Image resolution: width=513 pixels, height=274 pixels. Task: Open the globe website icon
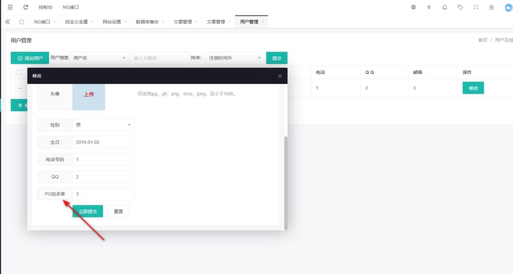[413, 7]
